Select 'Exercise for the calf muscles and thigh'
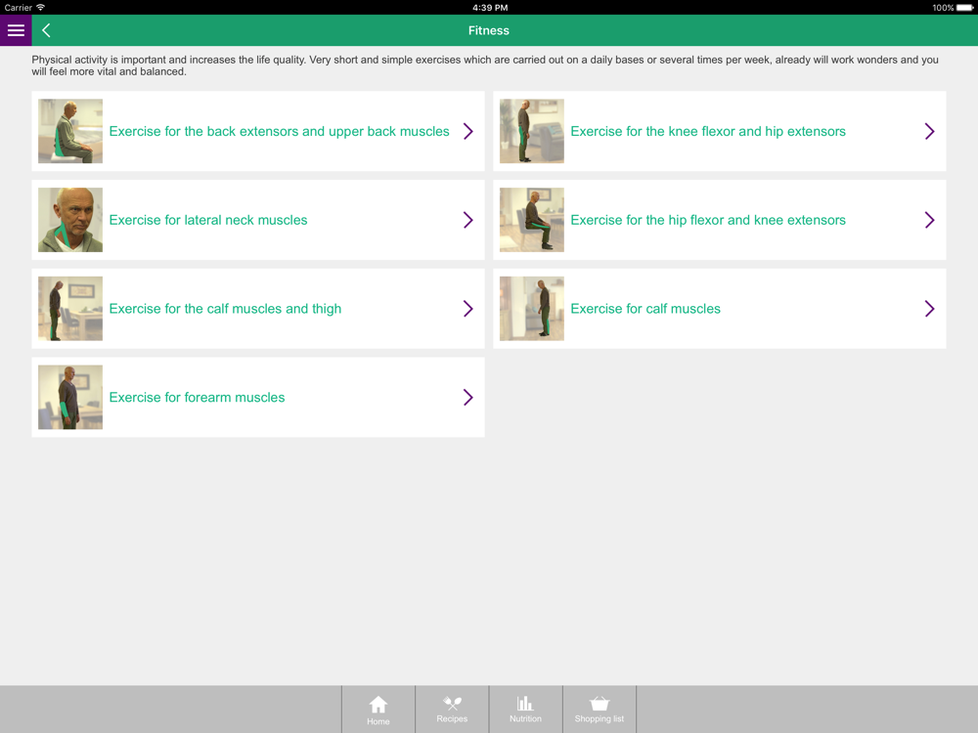Viewport: 978px width, 733px height. [225, 309]
